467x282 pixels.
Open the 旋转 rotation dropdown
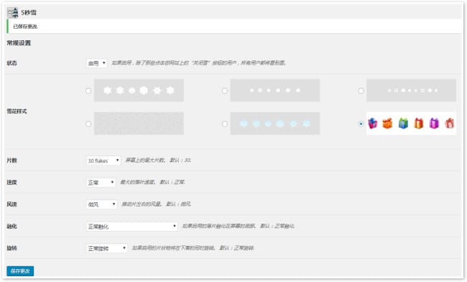pos(106,248)
